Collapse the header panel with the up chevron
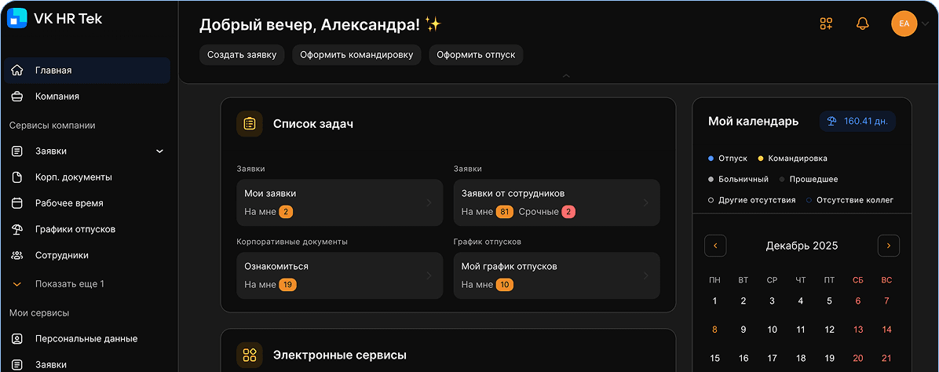This screenshot has height=372, width=939. point(566,76)
